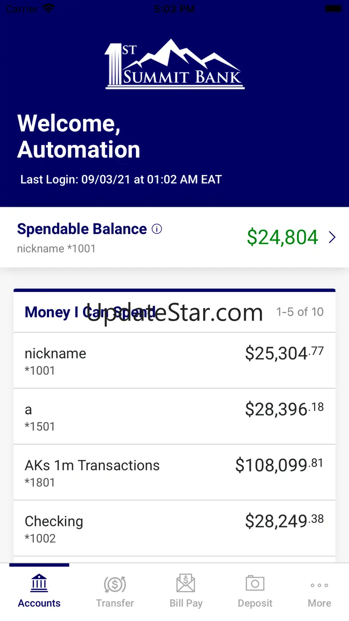Tap the Spendable Balance info icon
The image size is (349, 621).
click(x=157, y=229)
